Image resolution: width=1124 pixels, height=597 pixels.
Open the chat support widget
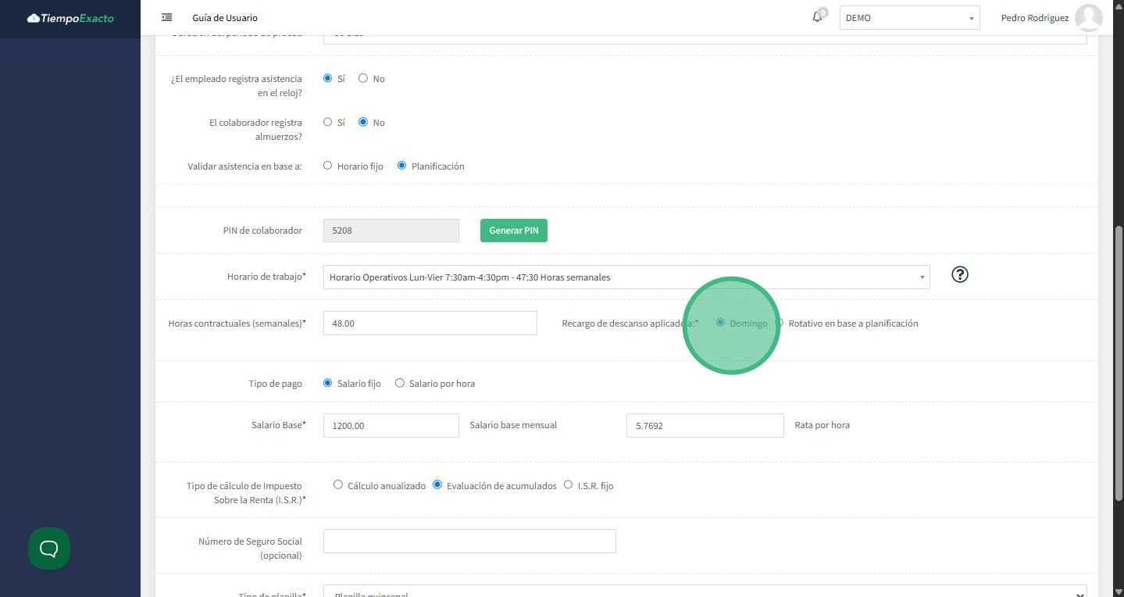point(49,549)
